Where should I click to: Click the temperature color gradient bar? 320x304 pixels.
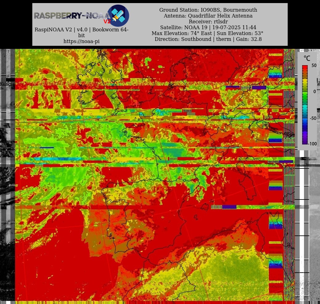click(305, 105)
